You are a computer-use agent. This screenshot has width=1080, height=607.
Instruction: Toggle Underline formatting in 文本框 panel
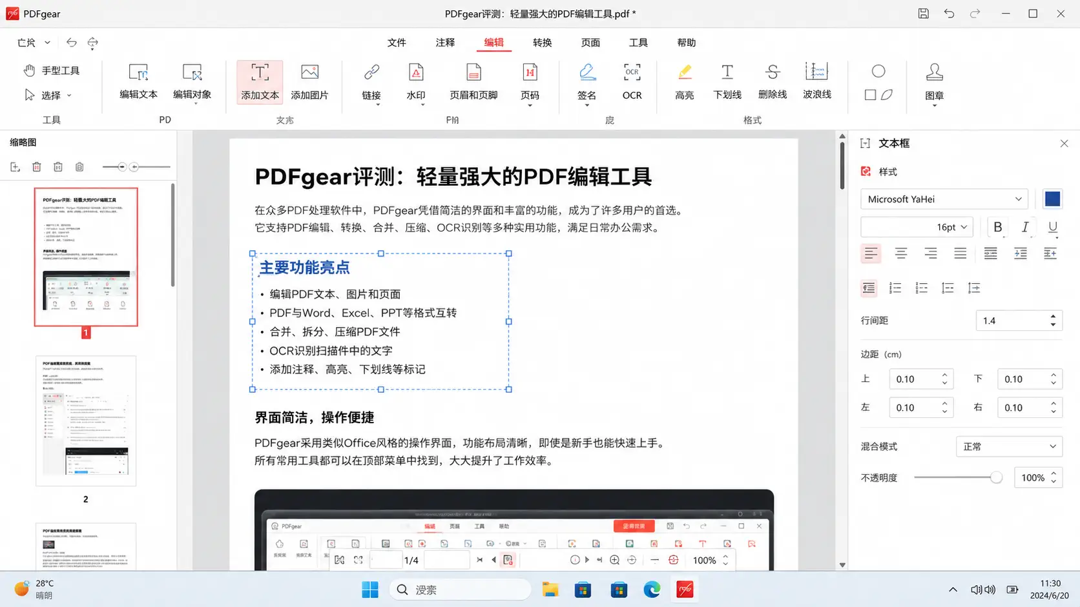(x=1053, y=227)
